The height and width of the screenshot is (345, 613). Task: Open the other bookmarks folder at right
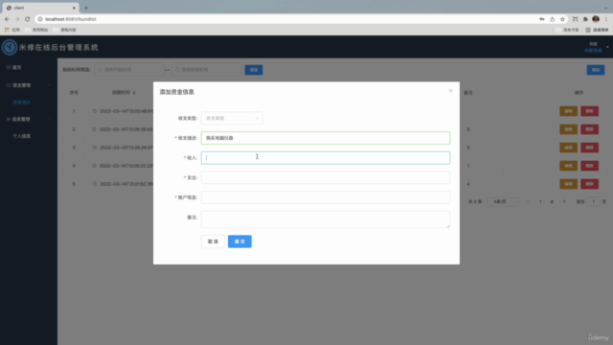[x=568, y=30]
